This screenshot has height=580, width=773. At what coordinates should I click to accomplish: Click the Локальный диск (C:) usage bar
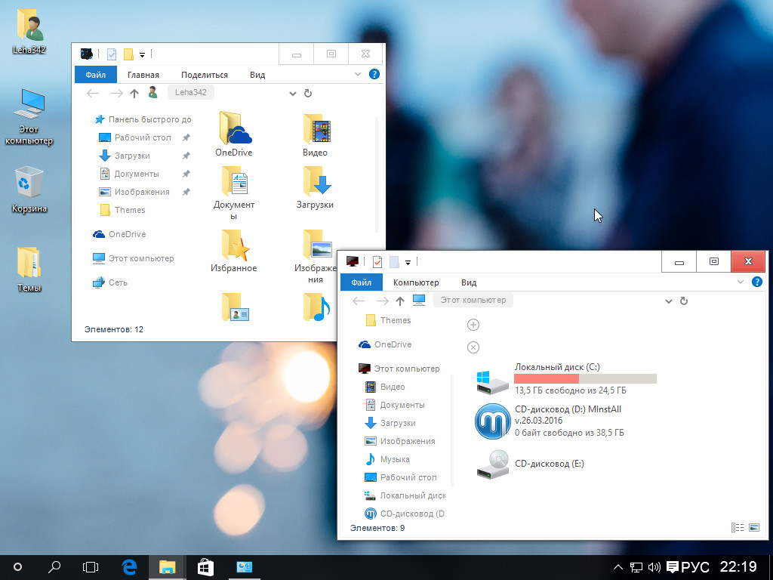tap(585, 378)
